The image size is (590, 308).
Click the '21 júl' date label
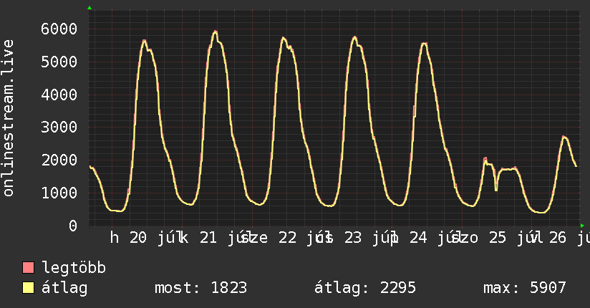pos(226,238)
